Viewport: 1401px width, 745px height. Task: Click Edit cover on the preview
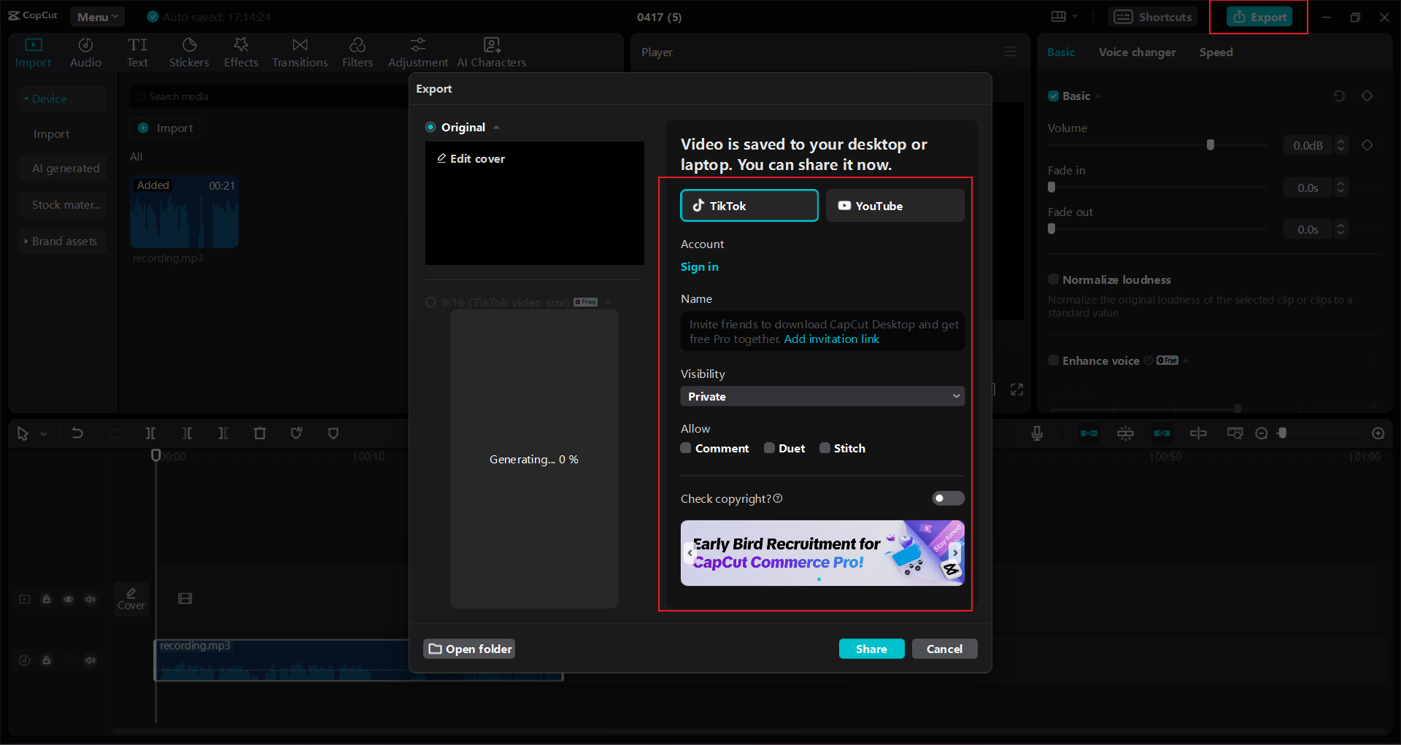point(471,158)
